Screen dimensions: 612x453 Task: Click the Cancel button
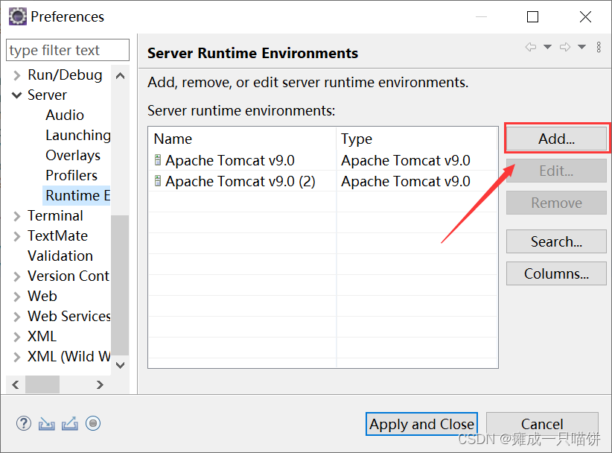pyautogui.click(x=542, y=424)
